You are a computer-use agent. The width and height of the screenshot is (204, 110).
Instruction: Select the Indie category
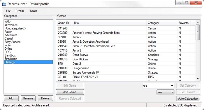(x=28, y=45)
